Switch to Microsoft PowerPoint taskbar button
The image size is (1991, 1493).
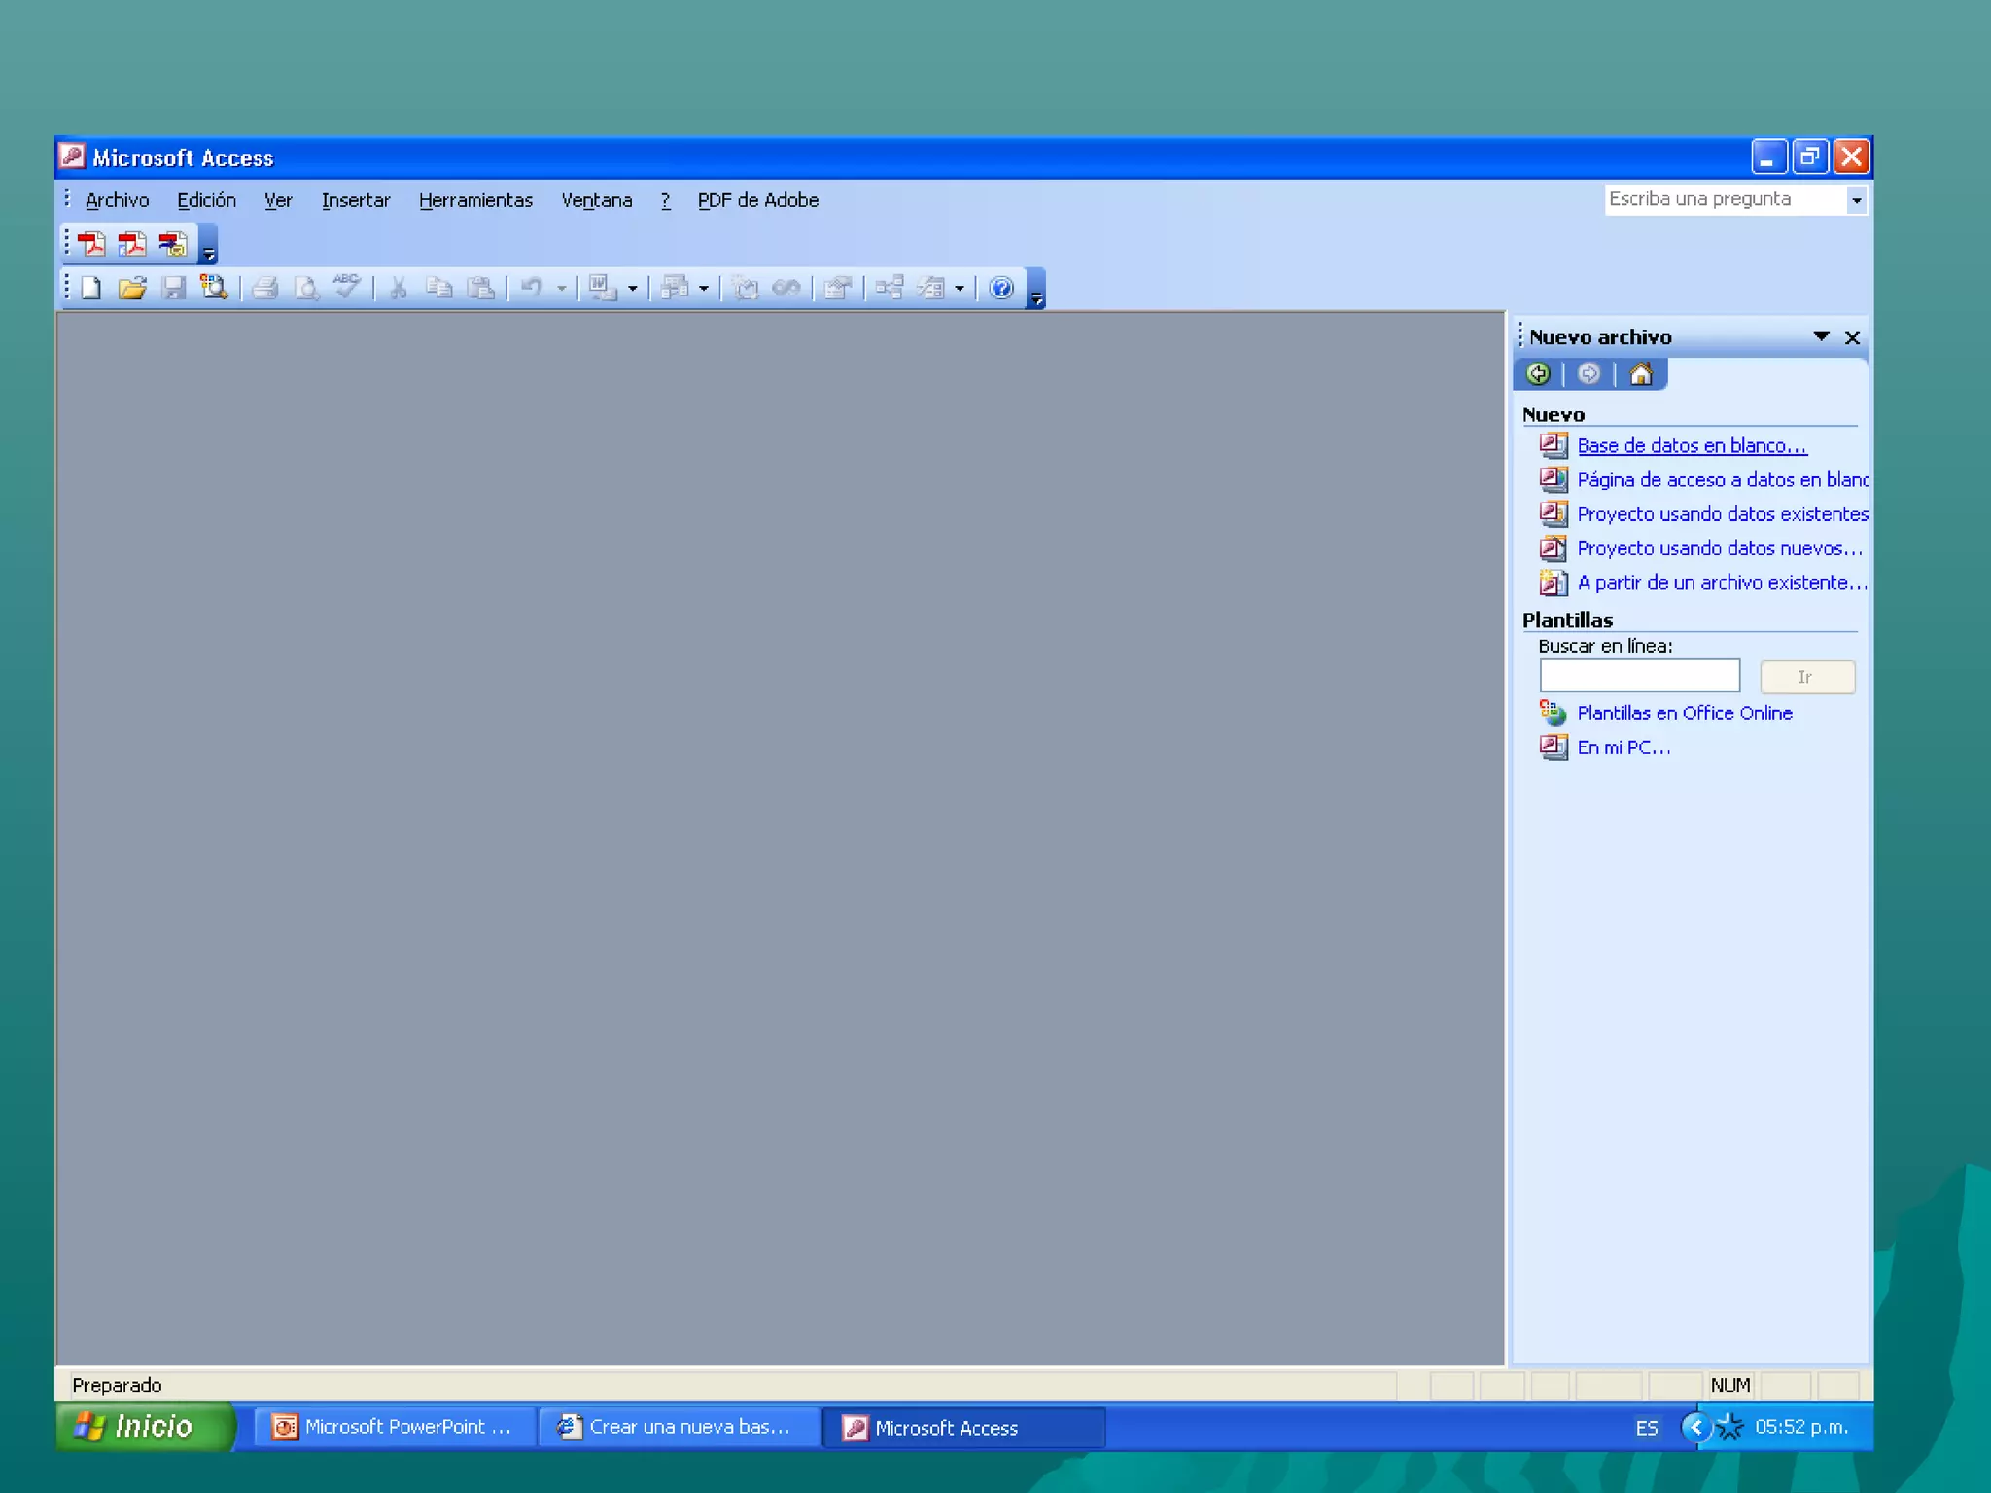394,1427
